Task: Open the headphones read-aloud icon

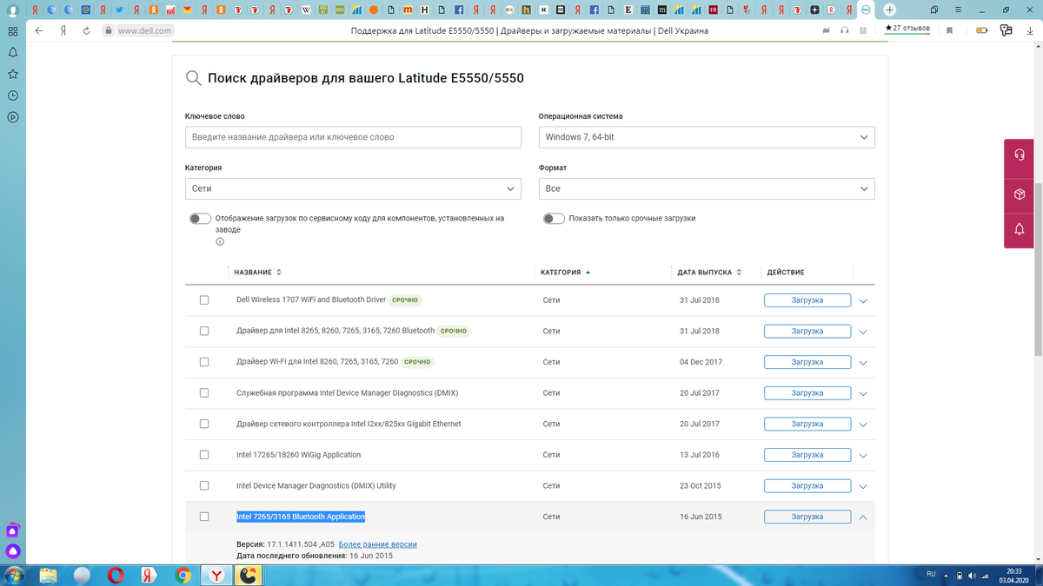Action: 844,30
